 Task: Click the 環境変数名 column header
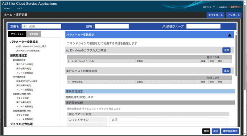click(x=103, y=82)
